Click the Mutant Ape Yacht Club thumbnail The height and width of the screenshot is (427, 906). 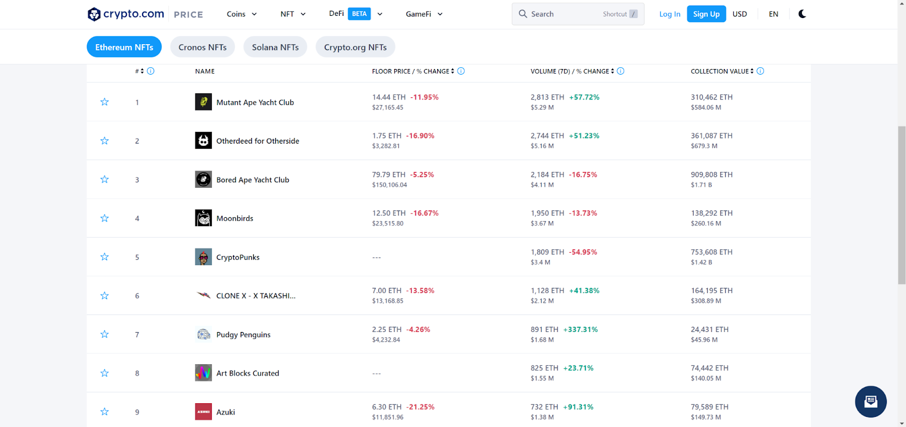click(203, 102)
